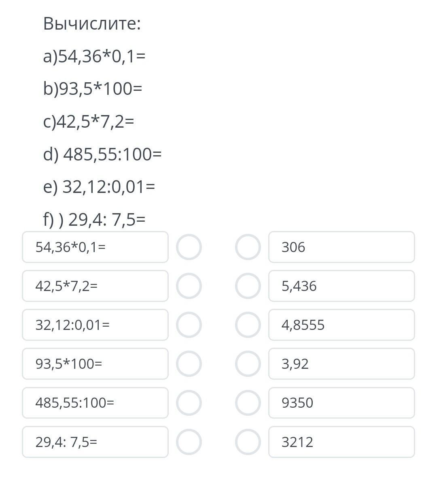Select the circle next to 54,36*0,1=
The width and height of the screenshot is (424, 477).
click(x=189, y=247)
